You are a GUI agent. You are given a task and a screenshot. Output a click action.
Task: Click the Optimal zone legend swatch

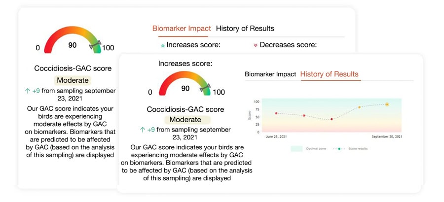point(296,148)
